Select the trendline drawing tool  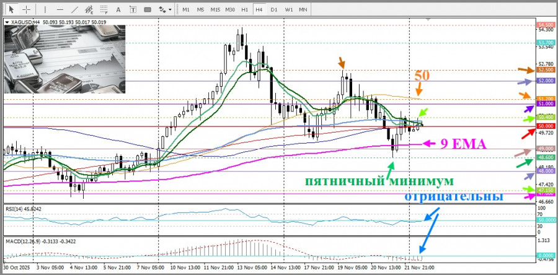pos(74,9)
